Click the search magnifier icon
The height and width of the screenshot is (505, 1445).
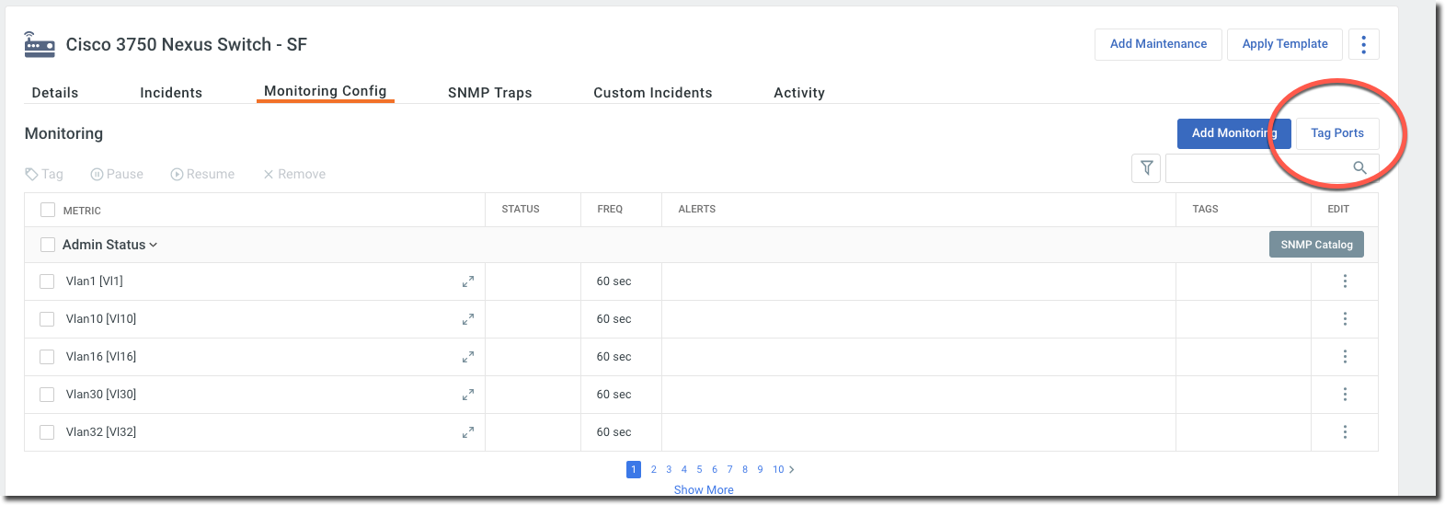pyautogui.click(x=1359, y=167)
